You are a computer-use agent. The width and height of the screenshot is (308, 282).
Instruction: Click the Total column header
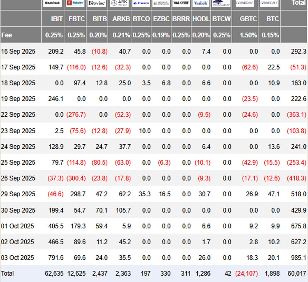pos(298,3)
